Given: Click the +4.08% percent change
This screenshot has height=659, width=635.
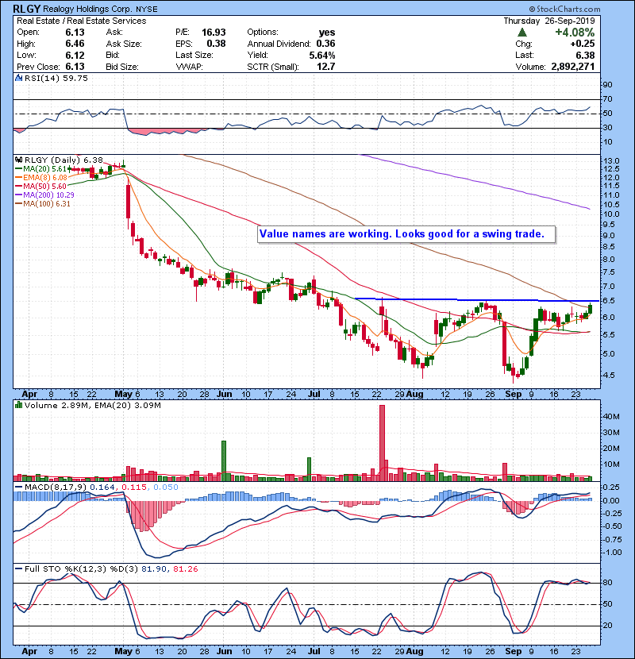Looking at the screenshot, I should 575,33.
